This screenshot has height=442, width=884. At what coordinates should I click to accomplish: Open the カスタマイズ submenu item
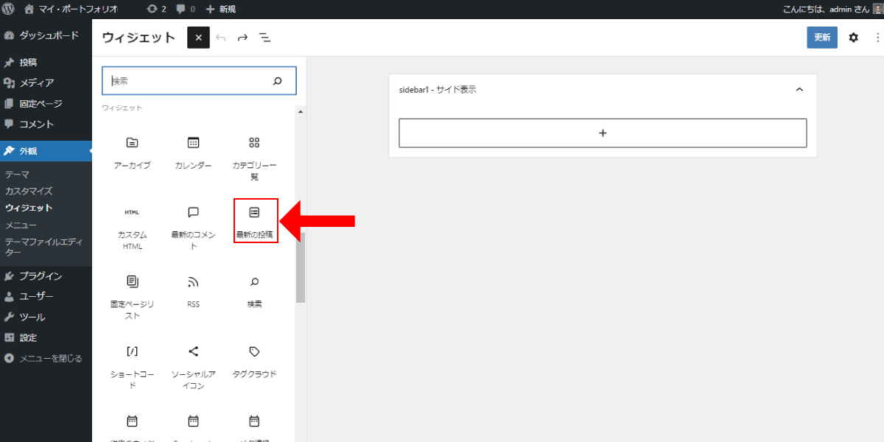click(29, 192)
